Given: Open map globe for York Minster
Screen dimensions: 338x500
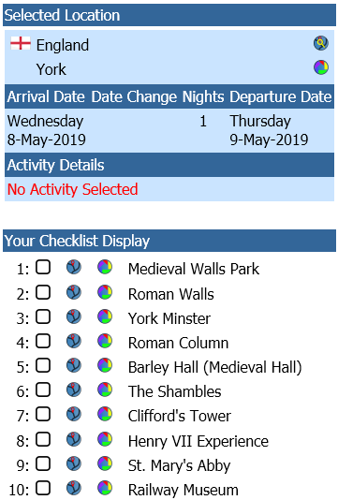Looking at the screenshot, I should [74, 316].
